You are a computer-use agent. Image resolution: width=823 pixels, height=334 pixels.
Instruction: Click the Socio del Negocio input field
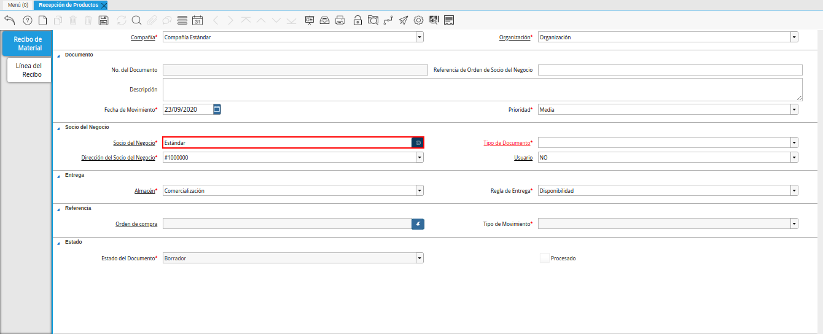(287, 142)
